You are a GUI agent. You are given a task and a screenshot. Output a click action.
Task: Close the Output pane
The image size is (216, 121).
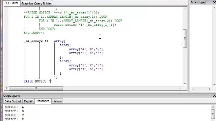(214, 96)
